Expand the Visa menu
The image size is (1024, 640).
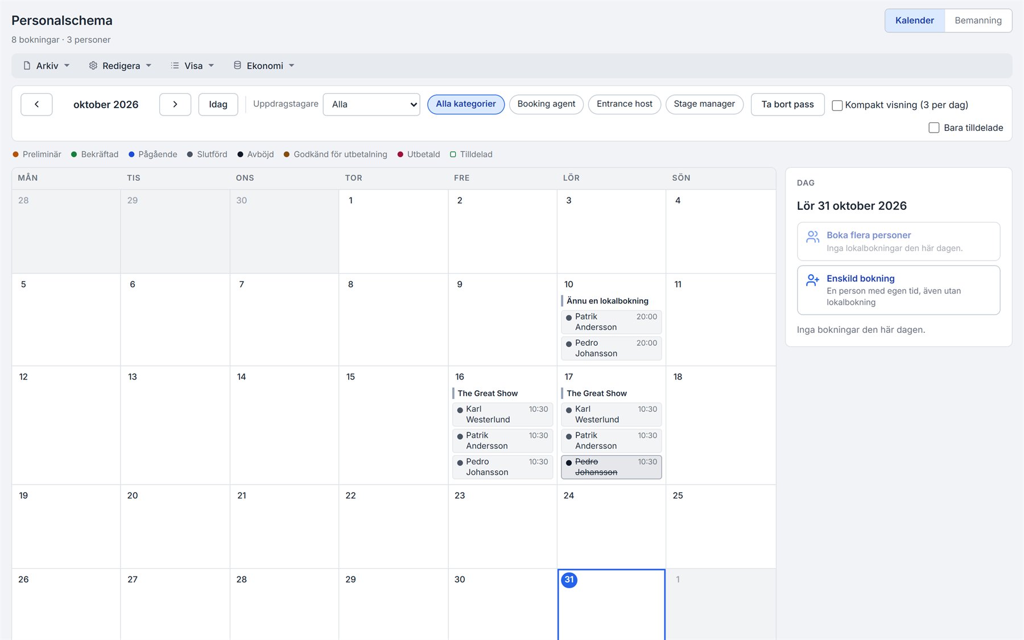[193, 66]
